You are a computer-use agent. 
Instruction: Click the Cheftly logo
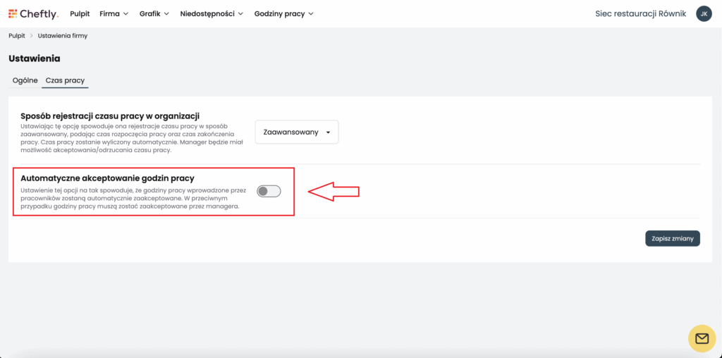(34, 14)
